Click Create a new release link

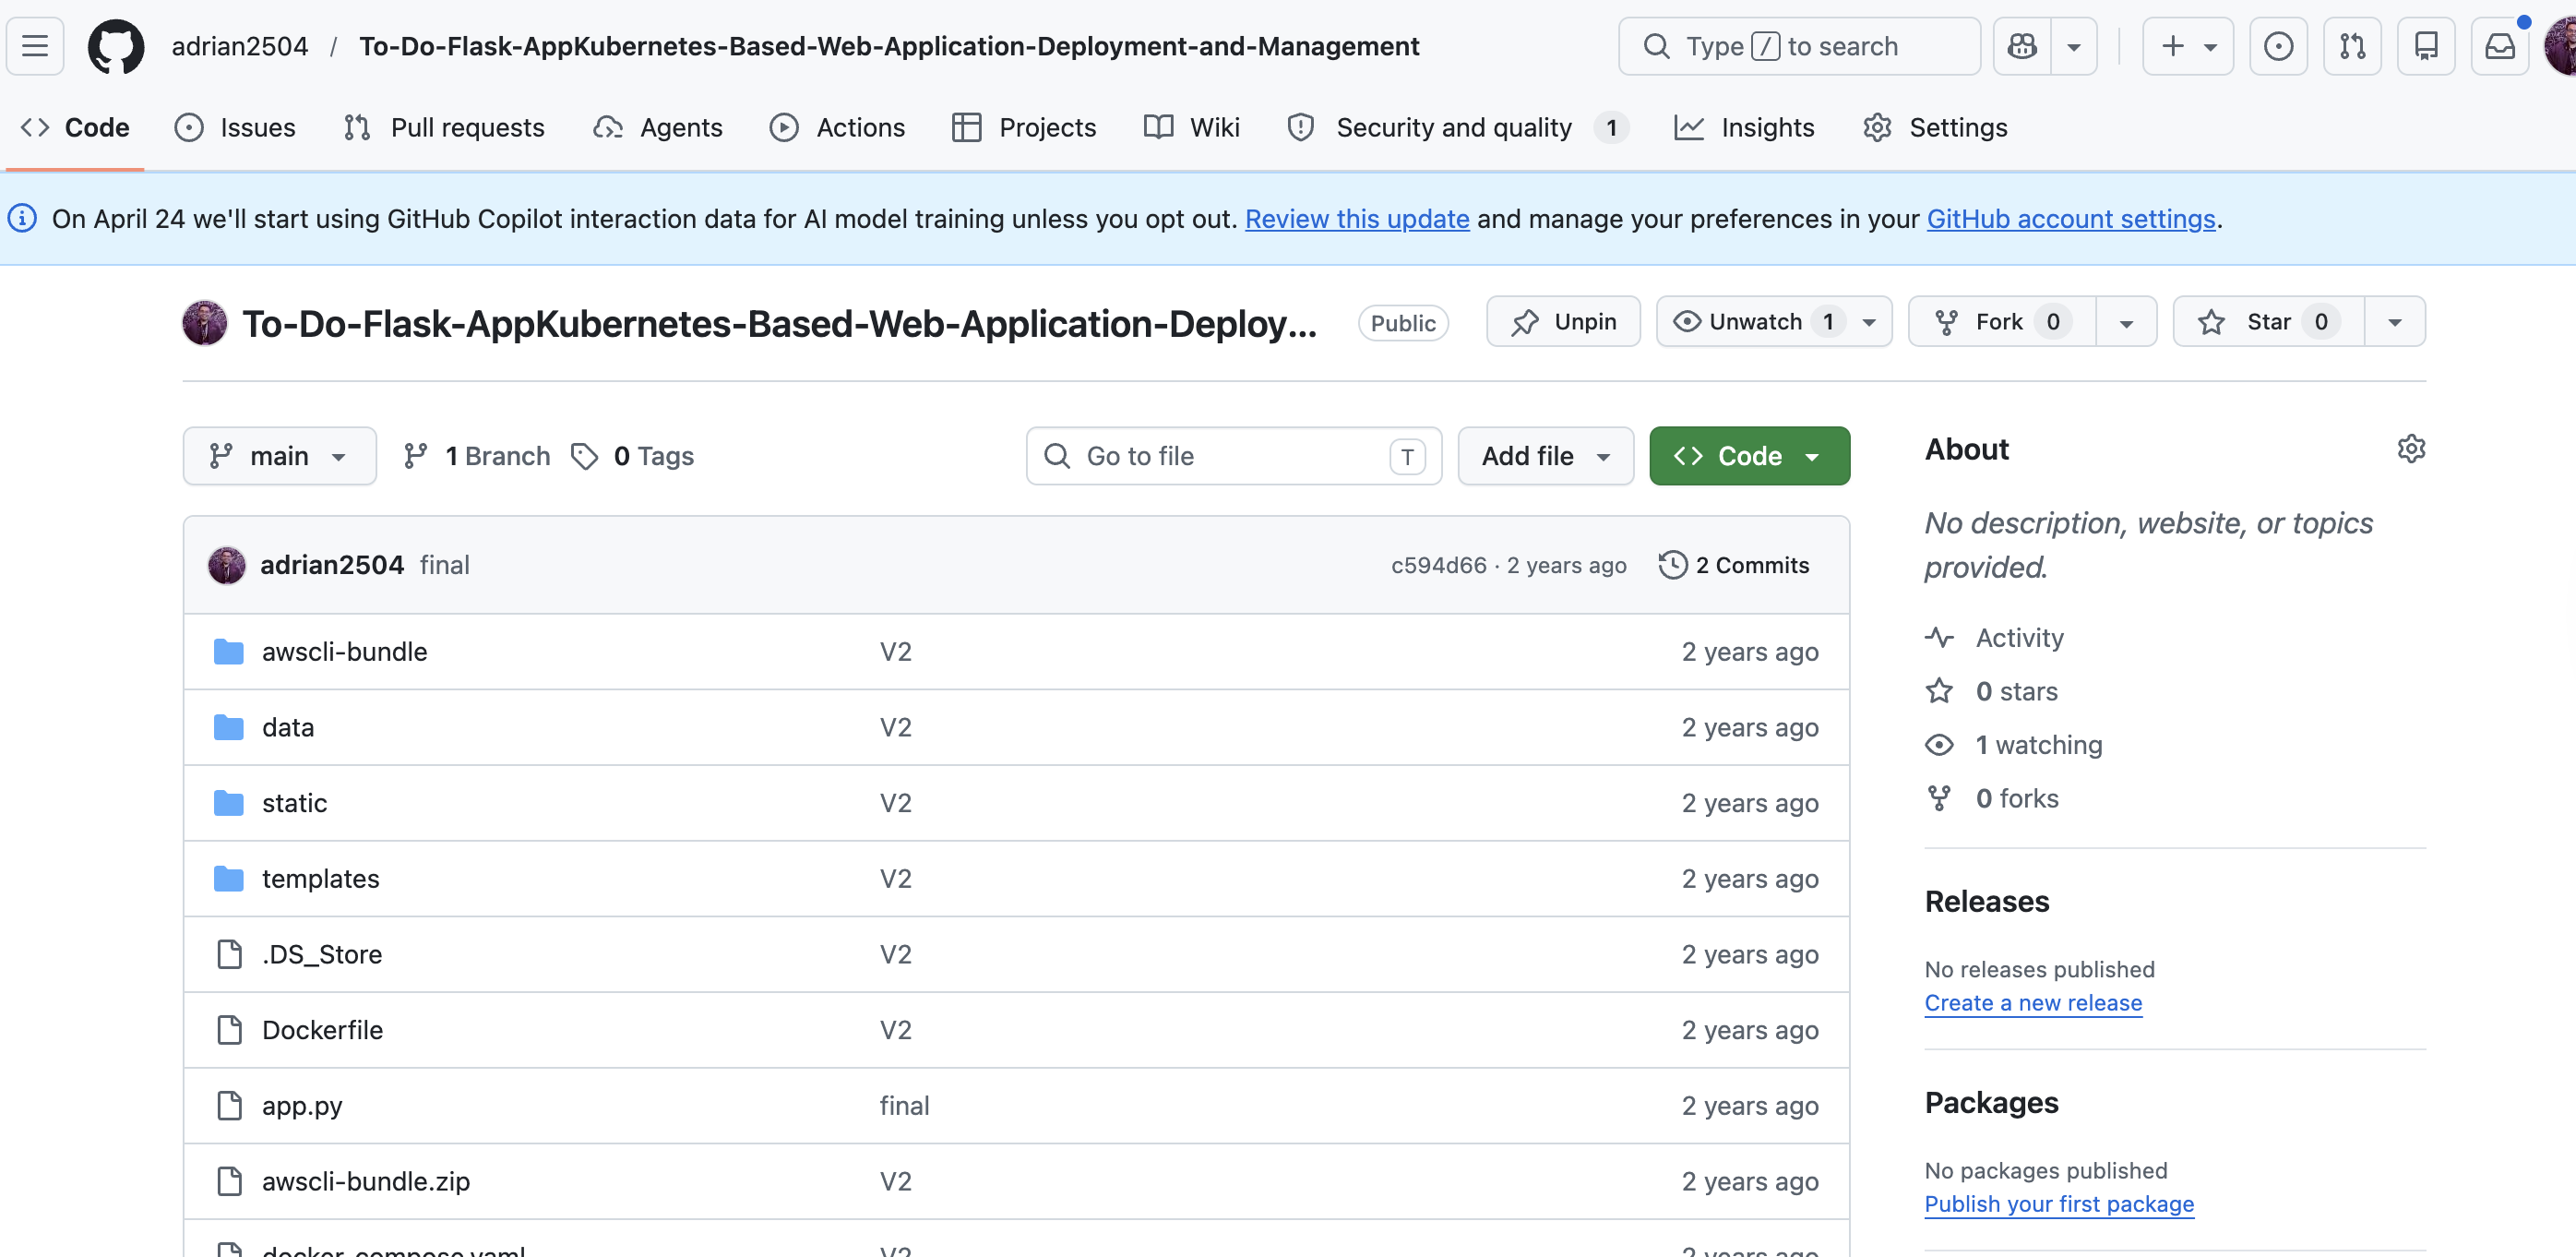click(x=2033, y=1002)
